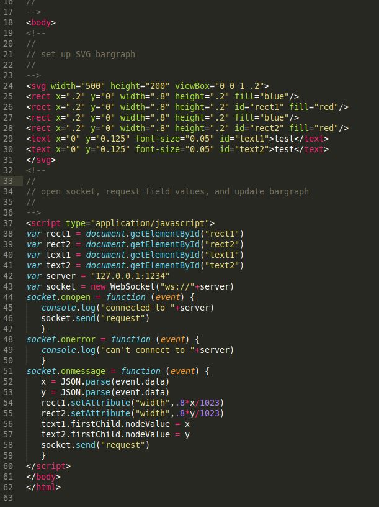The image size is (379, 507).
Task: Click WebSocket constructor on line 43
Action: pyautogui.click(x=133, y=287)
